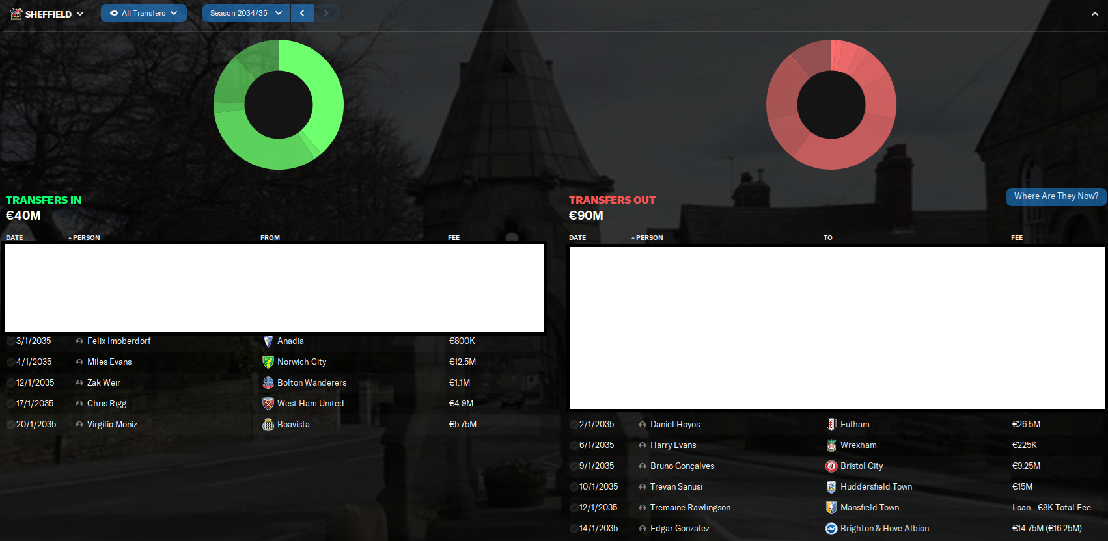Select the Miles Evans row radio circle

coord(10,362)
